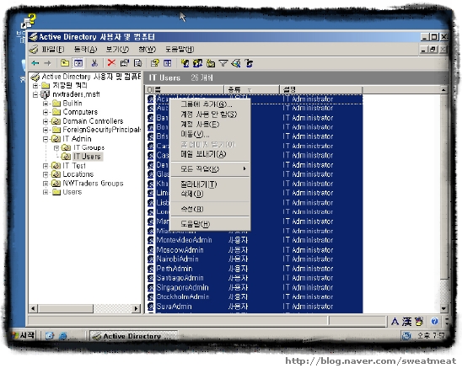
Task: Choose 그룹에 추가(G)... from context menu
Action: [x=211, y=104]
